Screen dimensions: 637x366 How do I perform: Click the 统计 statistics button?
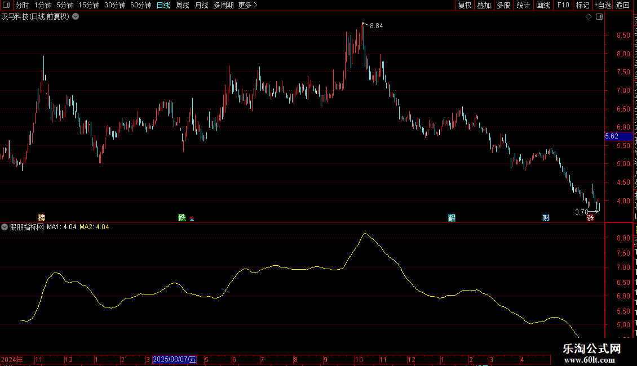[x=523, y=5]
